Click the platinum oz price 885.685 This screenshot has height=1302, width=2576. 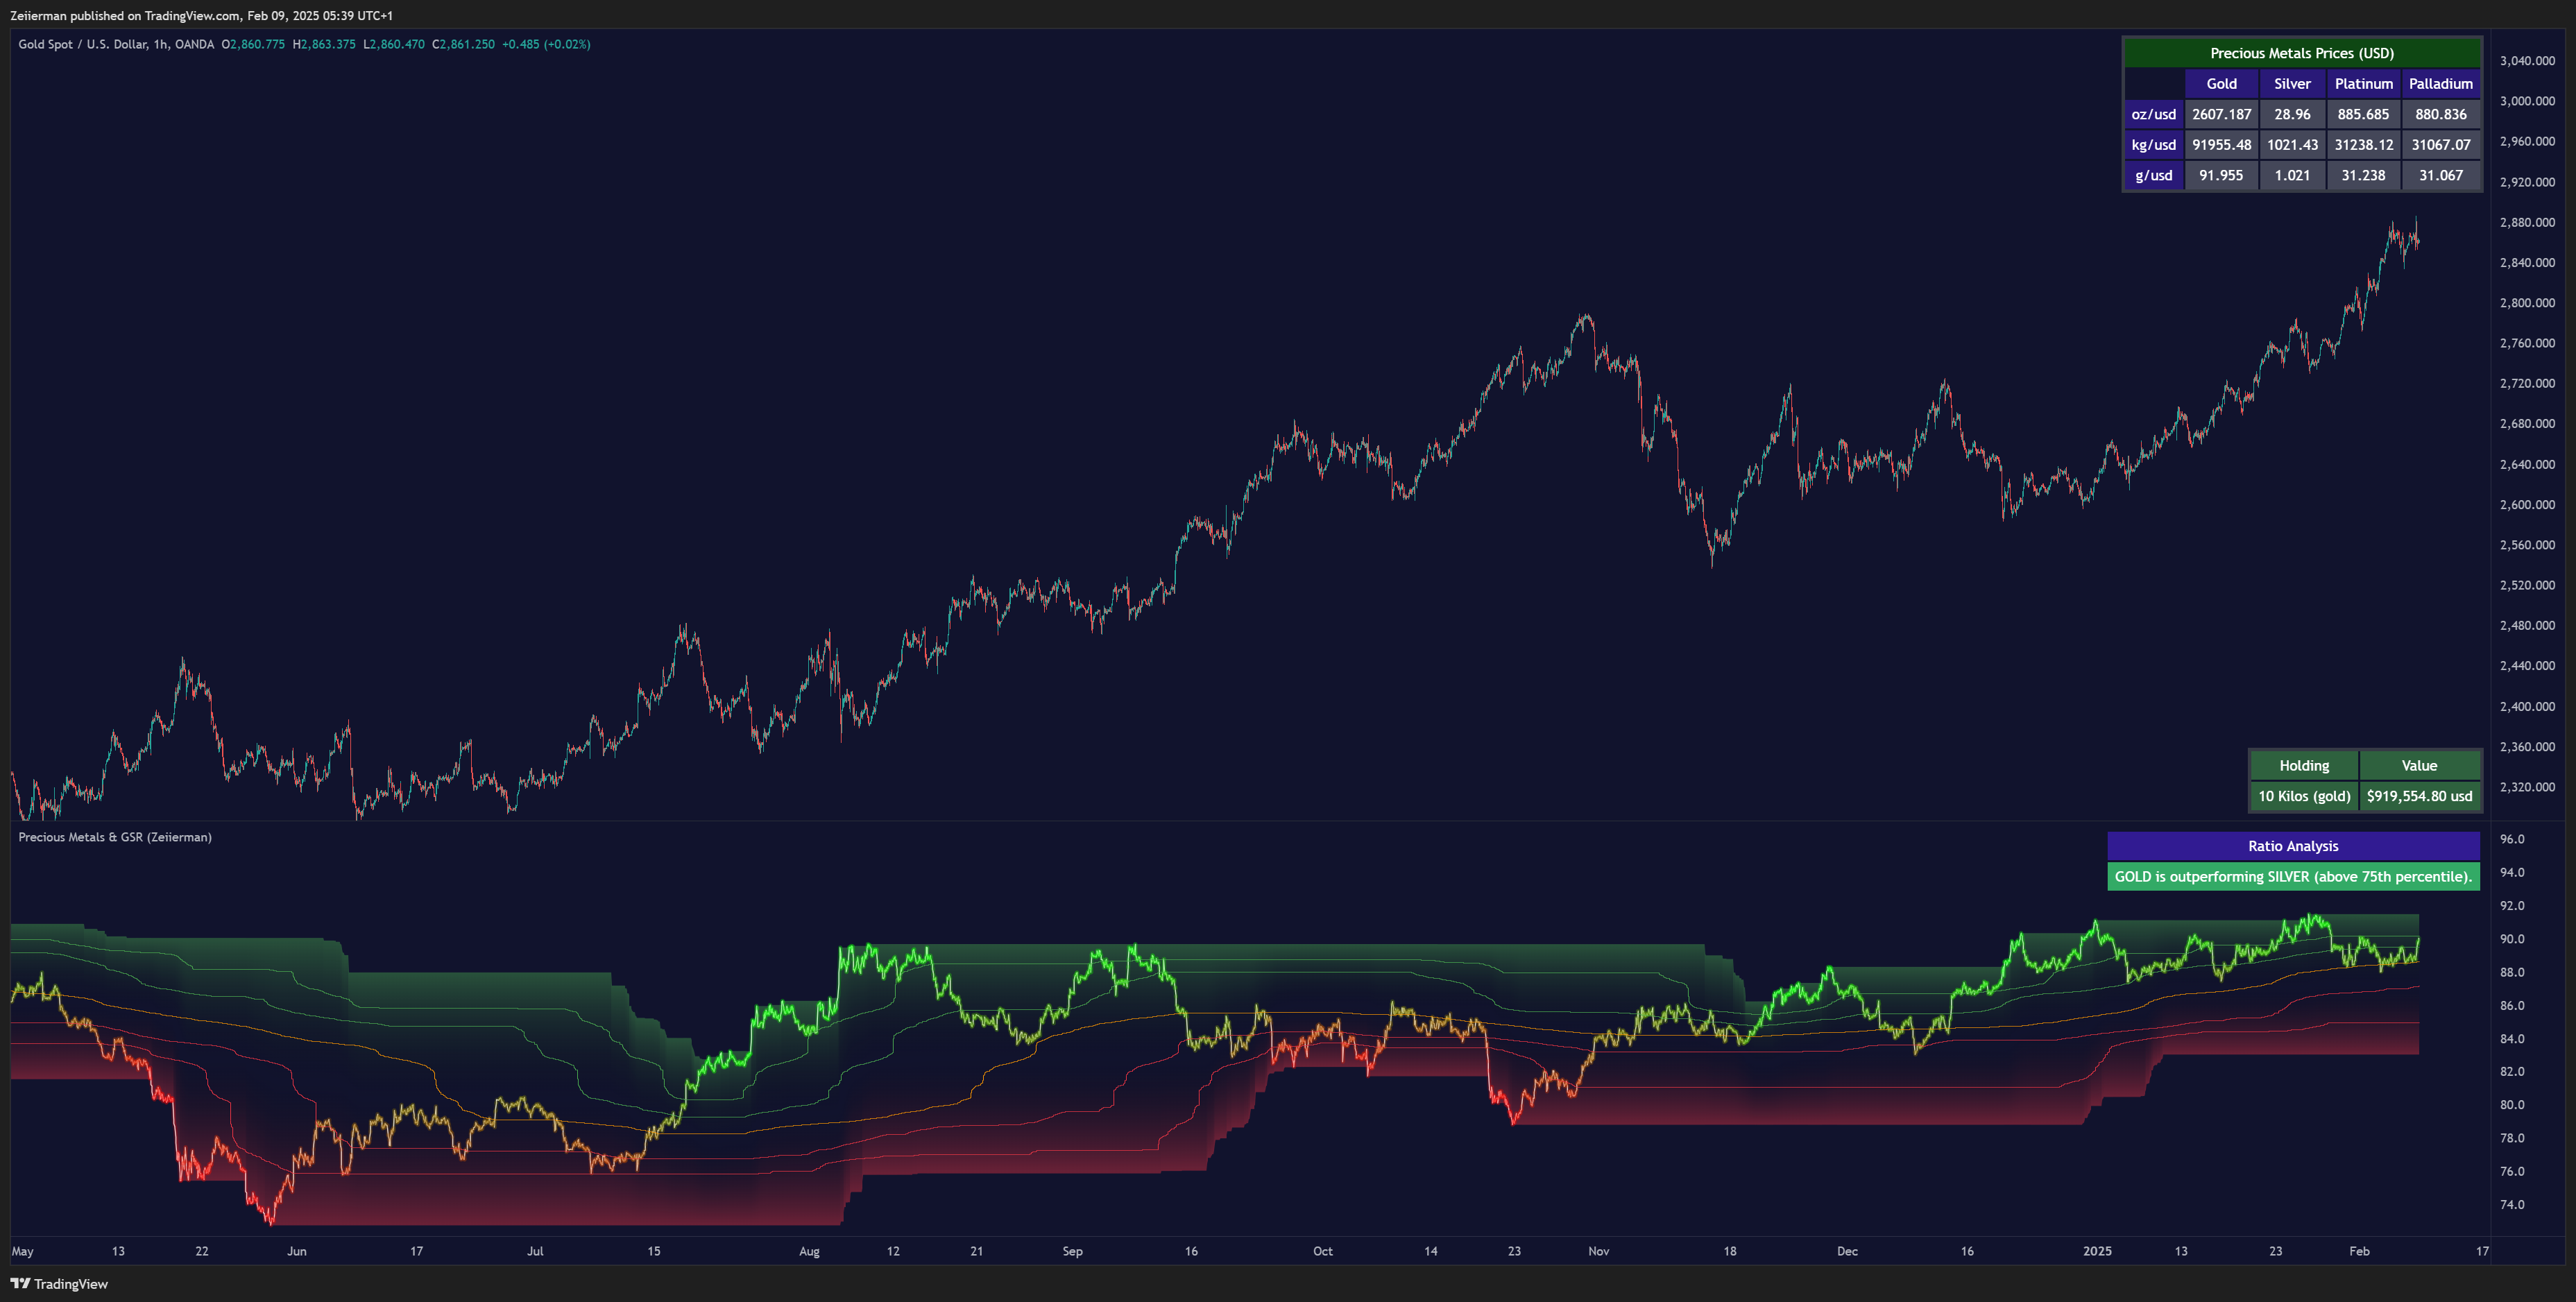click(2364, 114)
